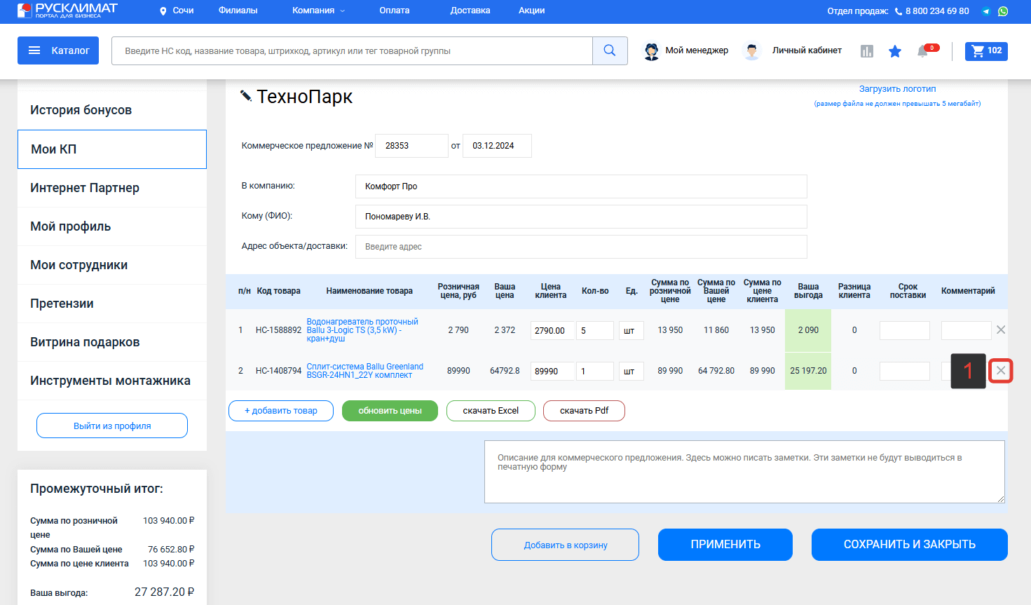
Task: Open Мои сотрудники section
Action: [112, 265]
